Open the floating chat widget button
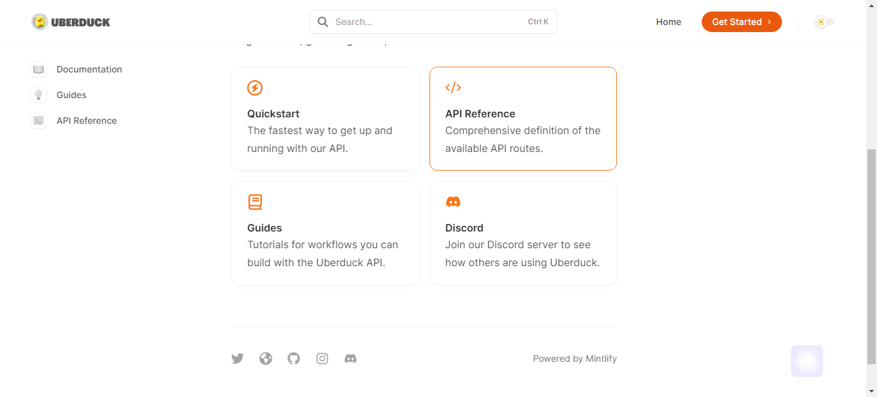 (807, 361)
